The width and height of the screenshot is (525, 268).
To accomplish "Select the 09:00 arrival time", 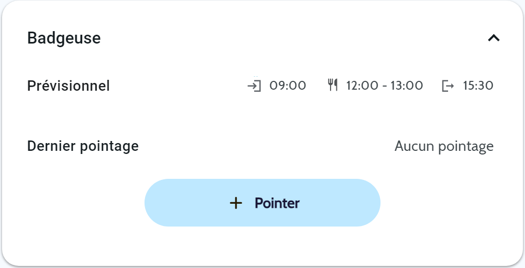I will click(x=287, y=86).
